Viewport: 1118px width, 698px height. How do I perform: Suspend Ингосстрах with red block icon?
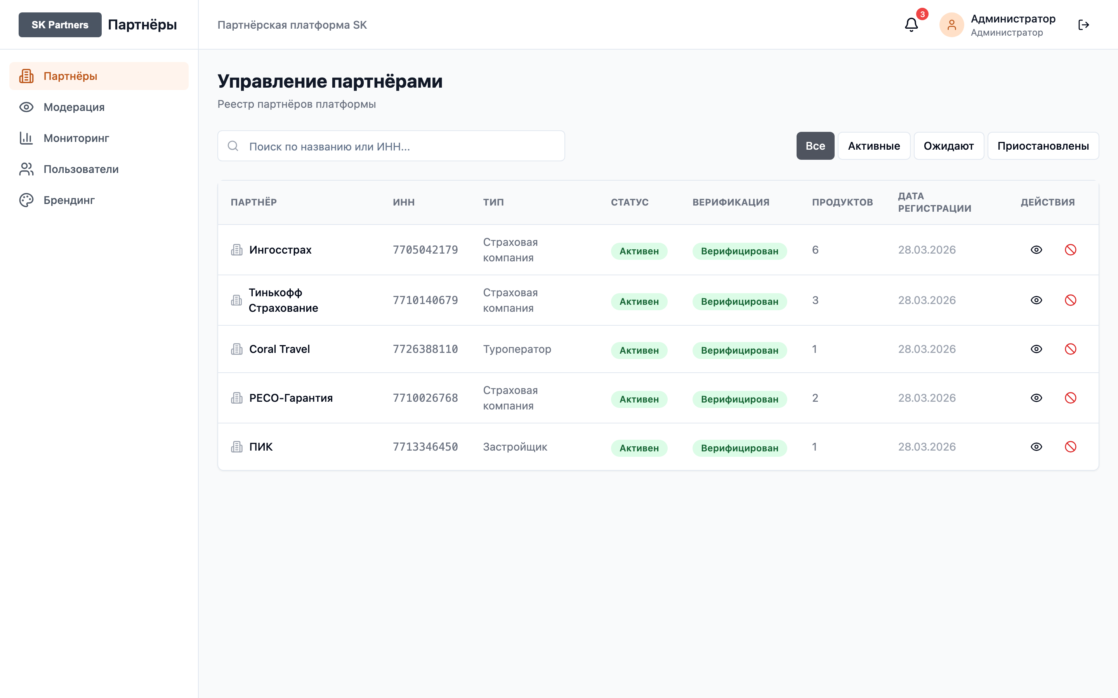(x=1070, y=250)
